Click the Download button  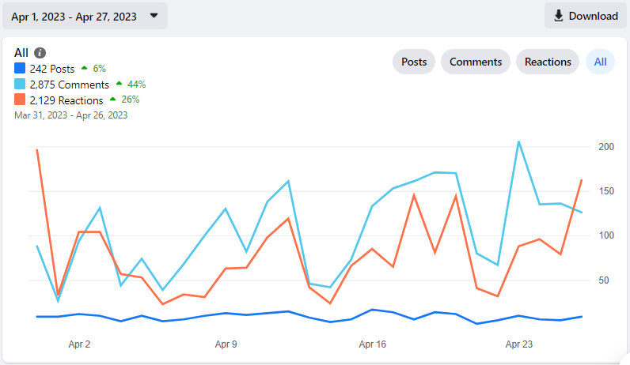(x=586, y=16)
